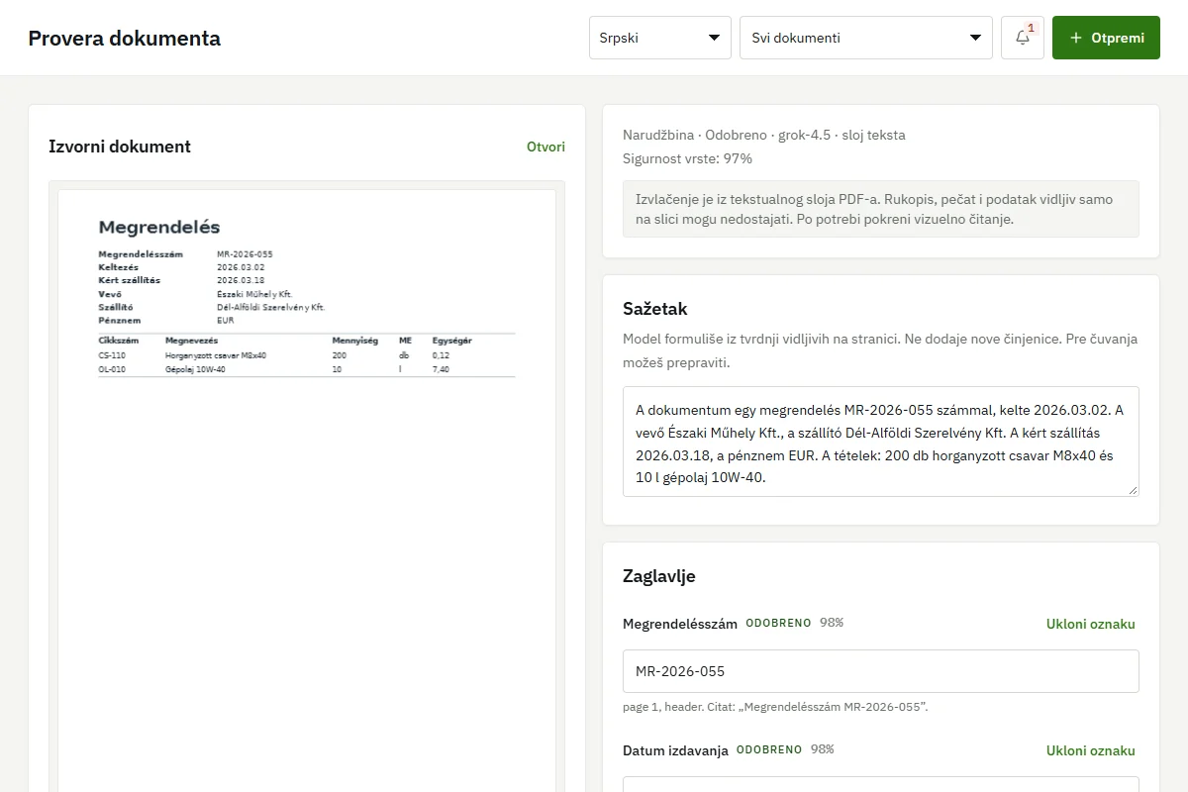Open the Srpski language dropdown
Screen dimensions: 1188x792
660,38
